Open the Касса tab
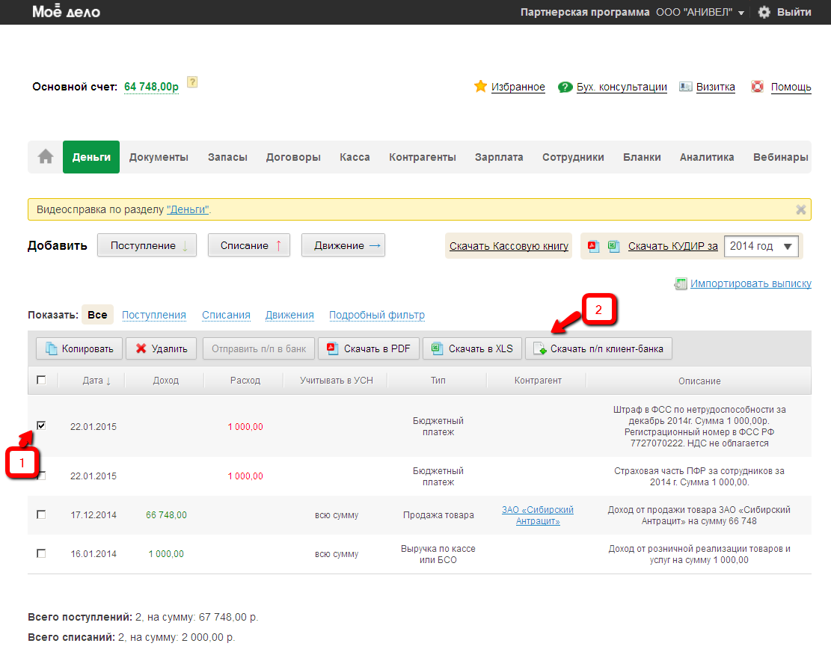Screen dimensions: 831x661 click(355, 157)
